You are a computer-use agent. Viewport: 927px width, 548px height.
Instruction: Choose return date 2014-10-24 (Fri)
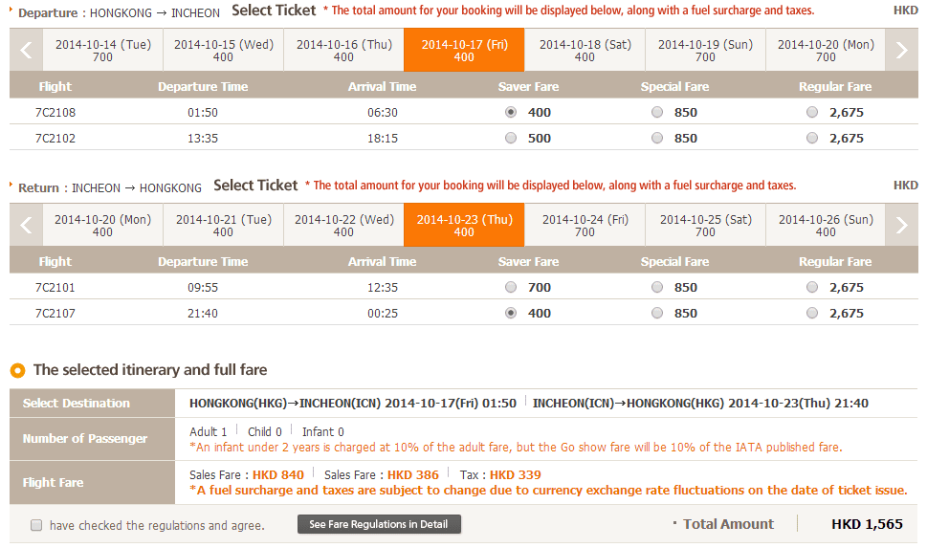coord(585,226)
